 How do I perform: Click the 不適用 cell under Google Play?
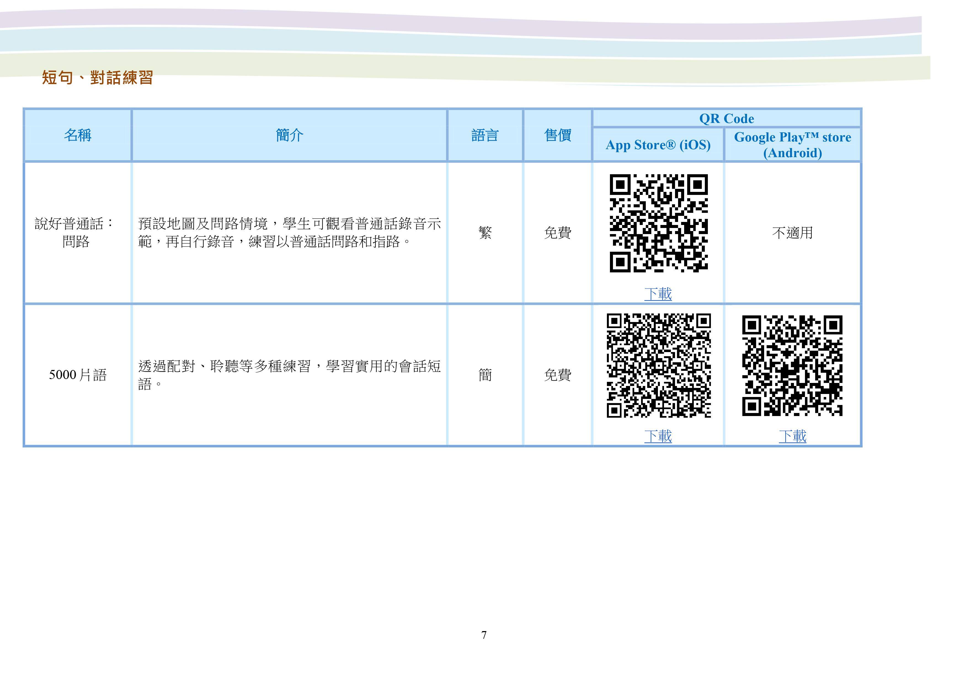tap(792, 232)
